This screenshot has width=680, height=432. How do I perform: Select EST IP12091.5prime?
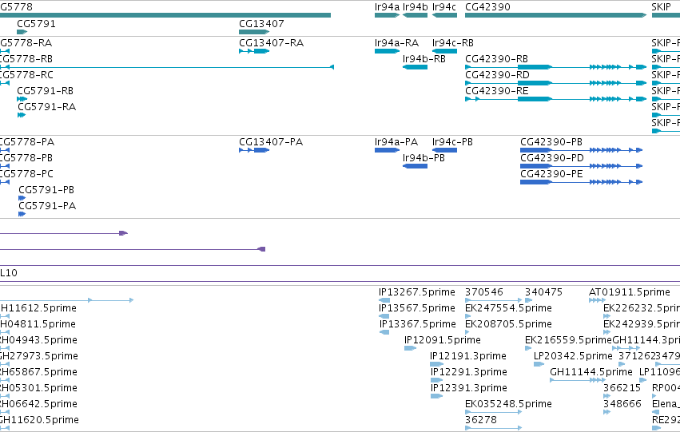[x=443, y=341]
